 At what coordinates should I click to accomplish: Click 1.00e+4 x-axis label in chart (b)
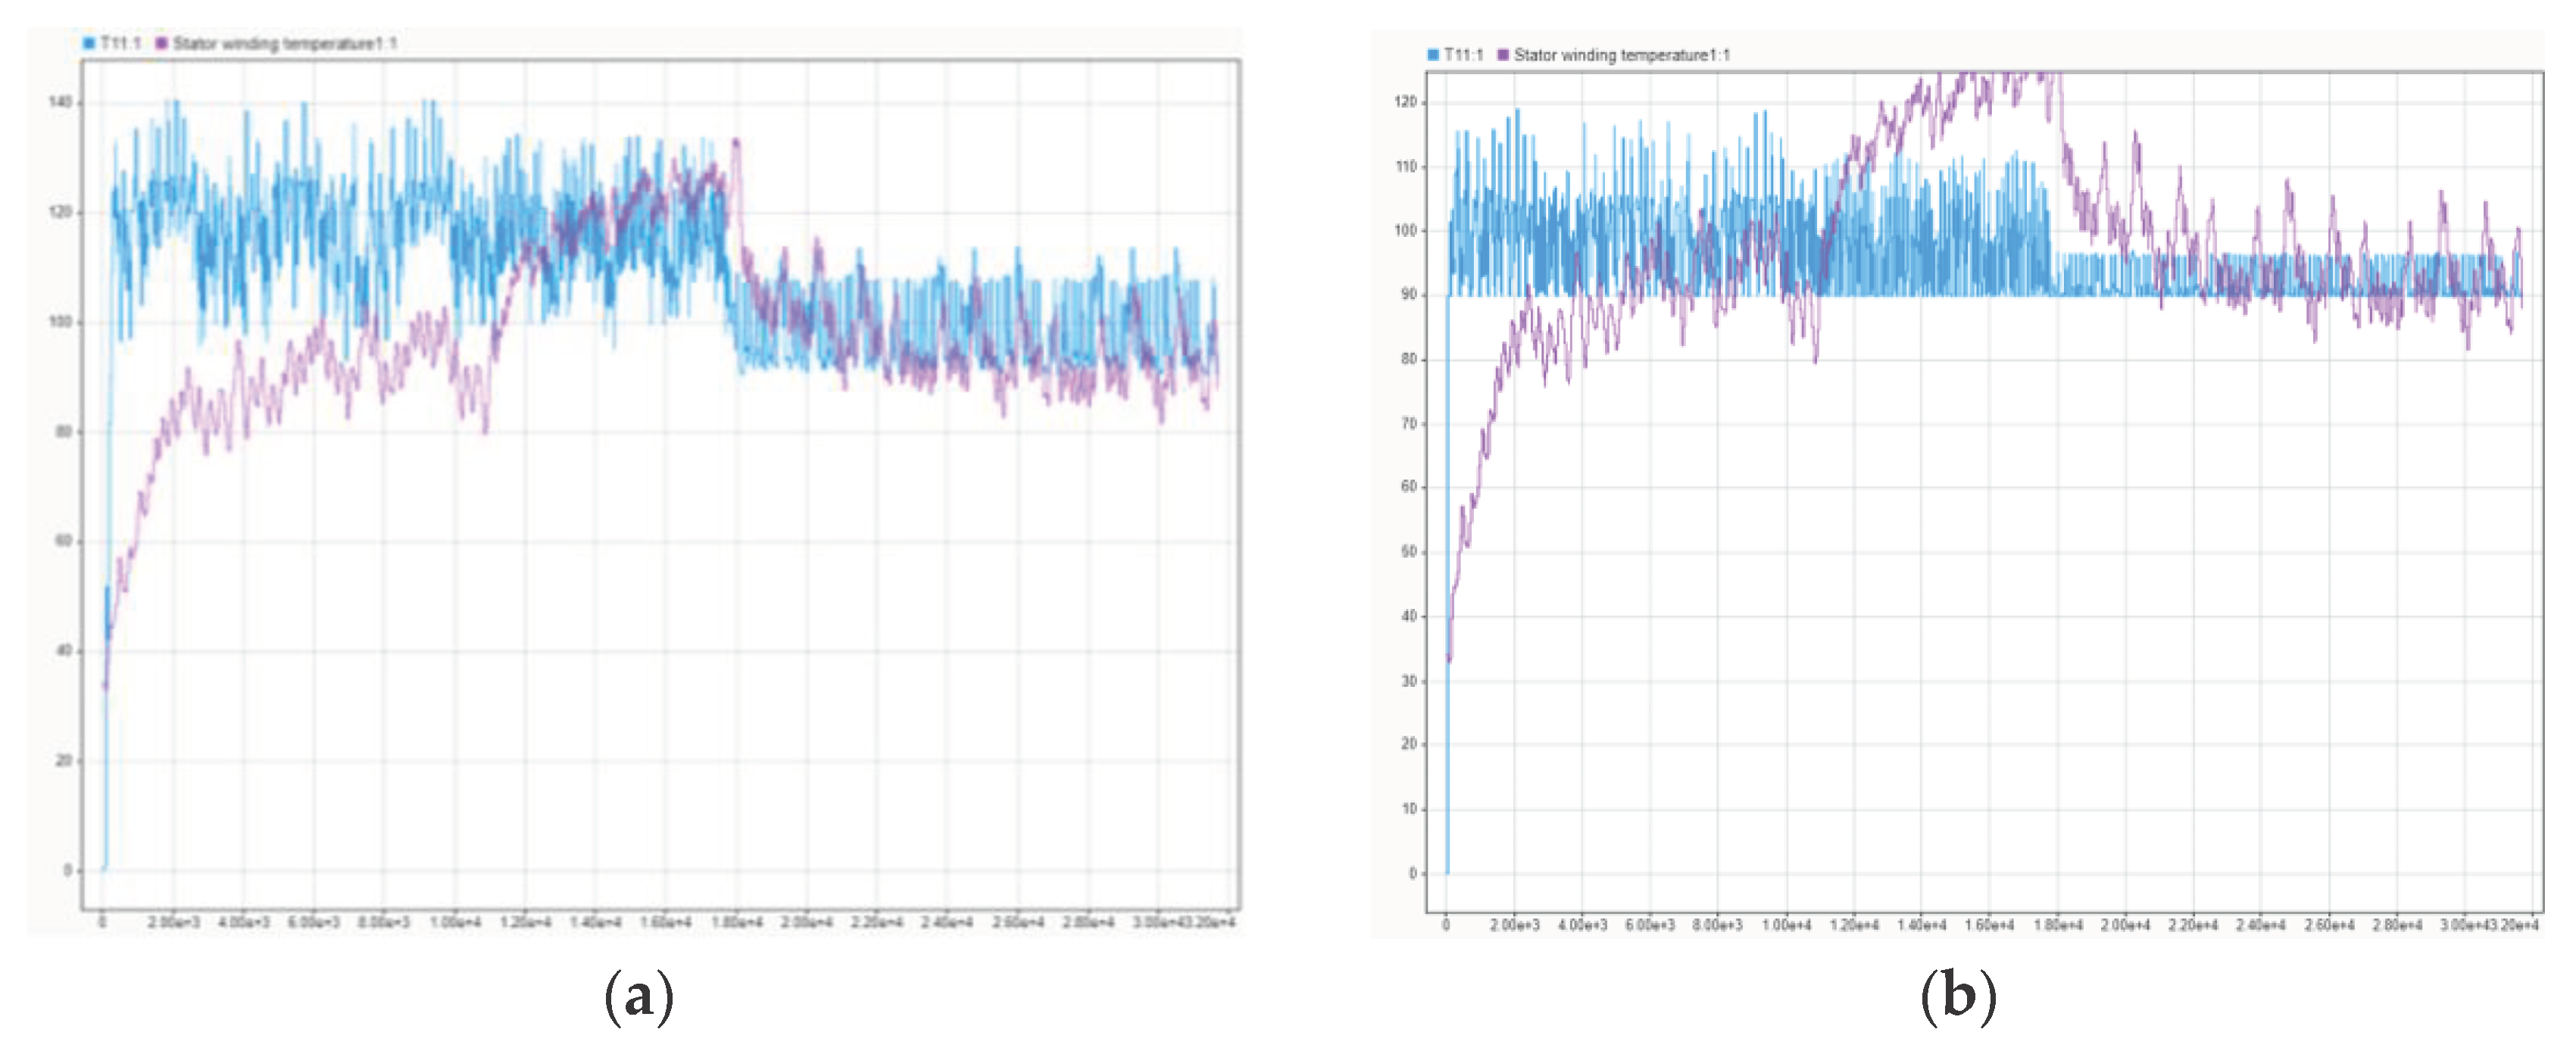1785,925
